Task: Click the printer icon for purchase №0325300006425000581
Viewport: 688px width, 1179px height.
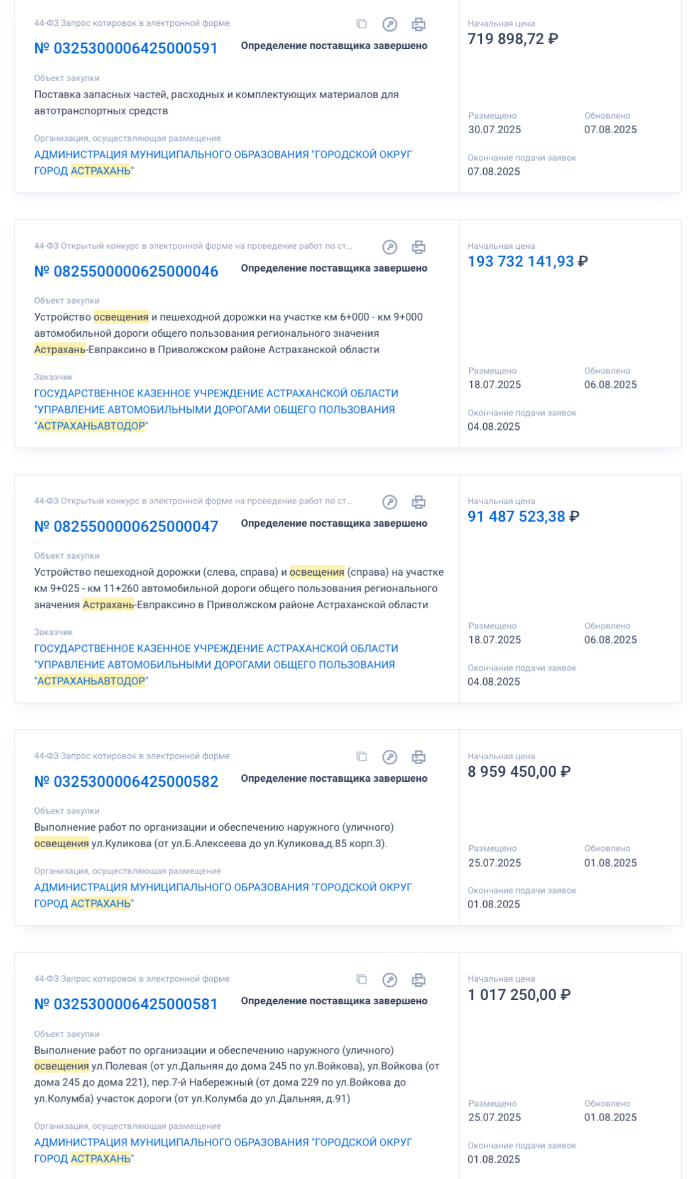Action: (x=418, y=980)
